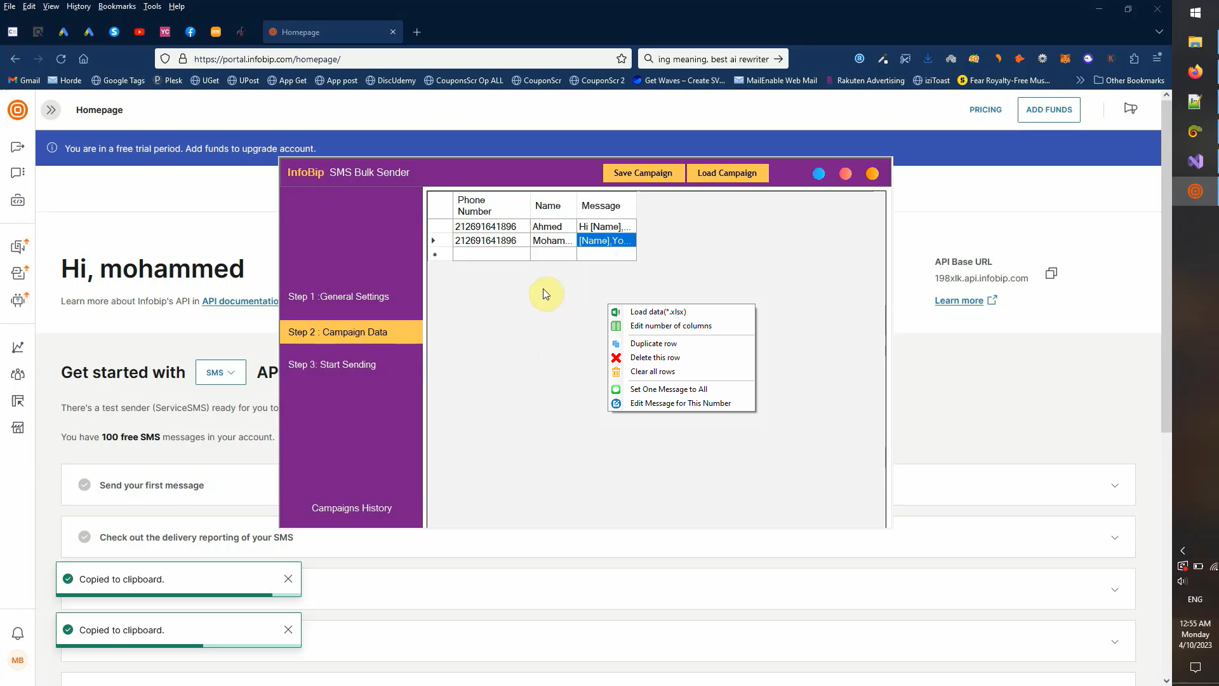Open the notifications bell in the sidebar
Viewport: 1219px width, 686px height.
pos(18,633)
